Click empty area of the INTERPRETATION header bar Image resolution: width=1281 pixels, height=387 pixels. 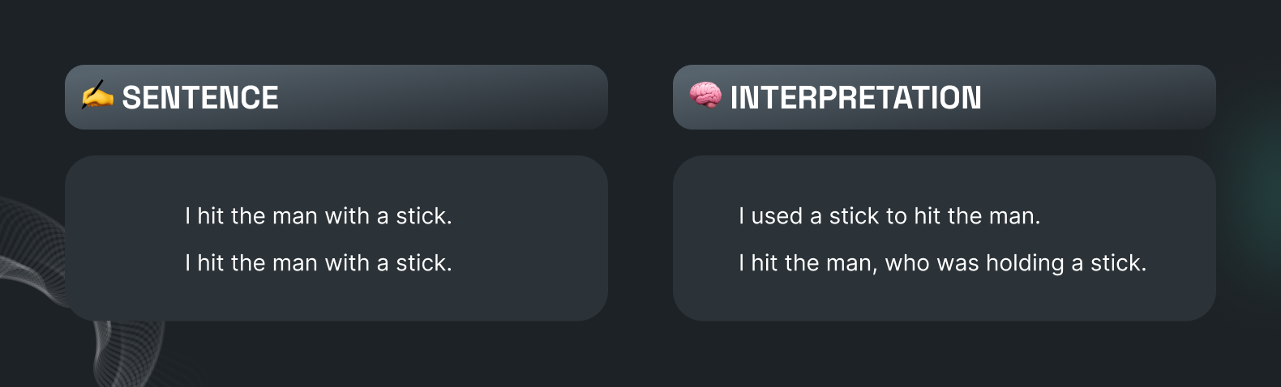coord(1103,97)
